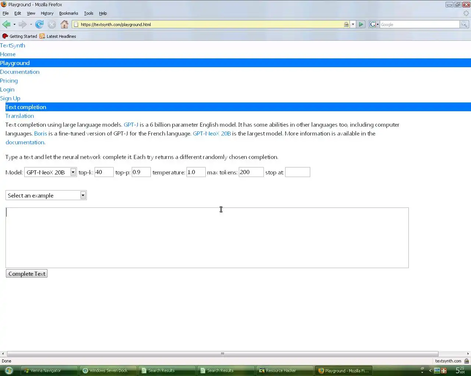Click the temperature input field

coord(196,172)
